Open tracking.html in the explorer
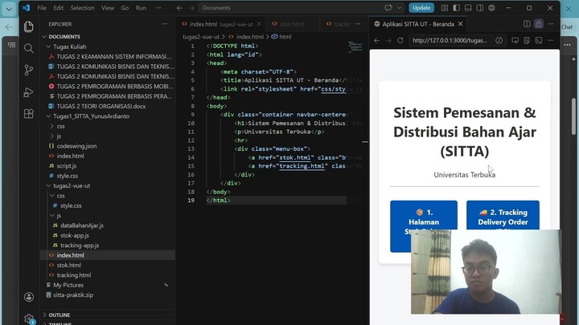The width and height of the screenshot is (579, 325). [x=73, y=275]
